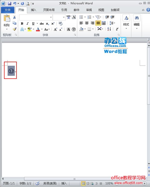
Task: Switch to Draft view icon
Action: point(101,184)
